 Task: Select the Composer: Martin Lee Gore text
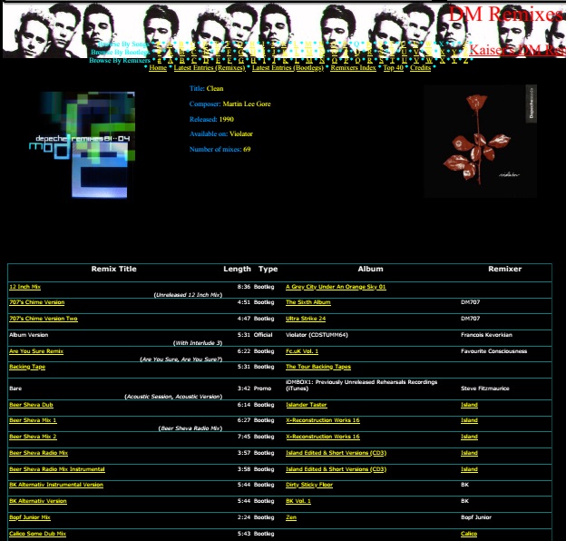tap(230, 104)
